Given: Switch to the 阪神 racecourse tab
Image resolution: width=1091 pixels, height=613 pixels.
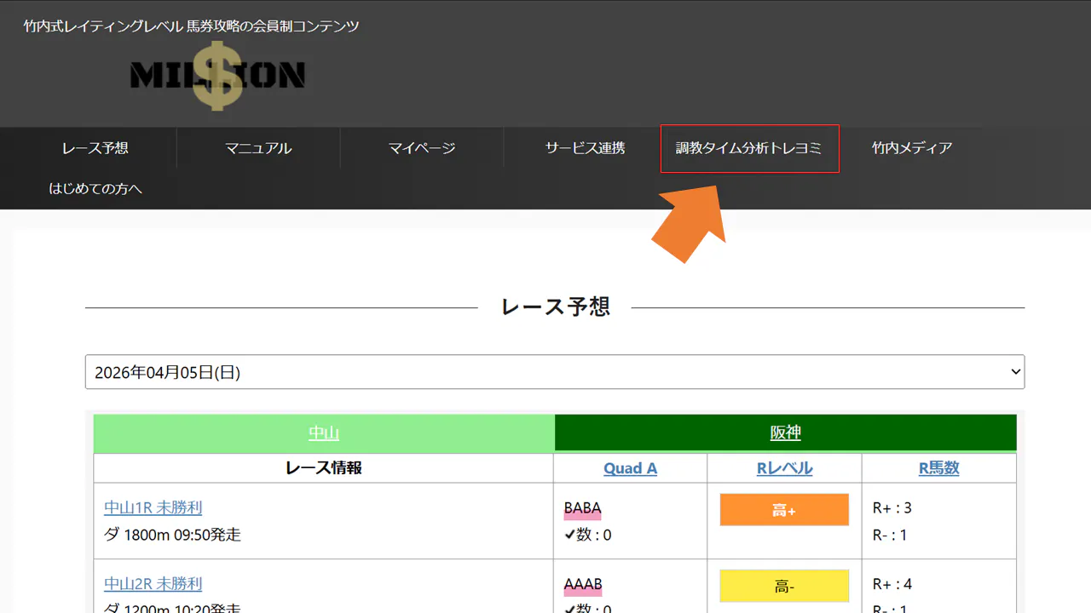Looking at the screenshot, I should (785, 433).
